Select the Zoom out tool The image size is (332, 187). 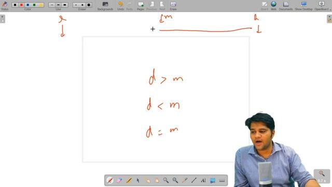pos(175,180)
